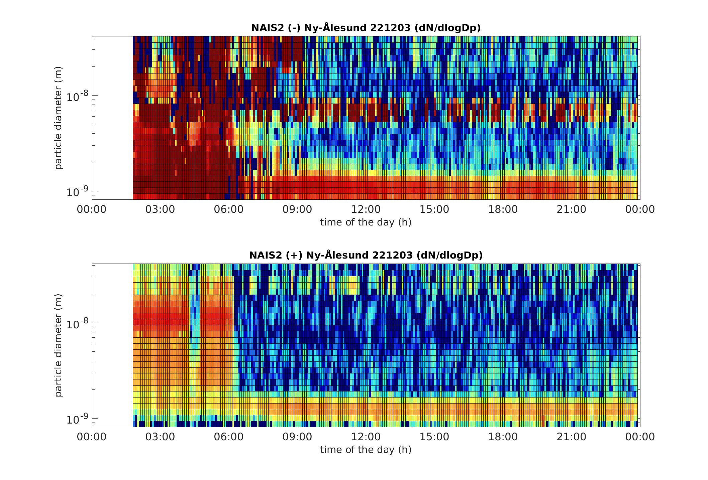The width and height of the screenshot is (708, 480).
Task: Click the '21:00' tick label under the top plot
Action: click(572, 209)
